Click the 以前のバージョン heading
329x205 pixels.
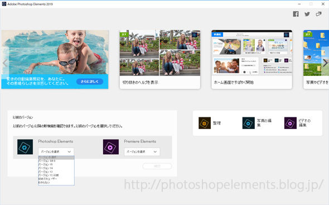click(23, 117)
